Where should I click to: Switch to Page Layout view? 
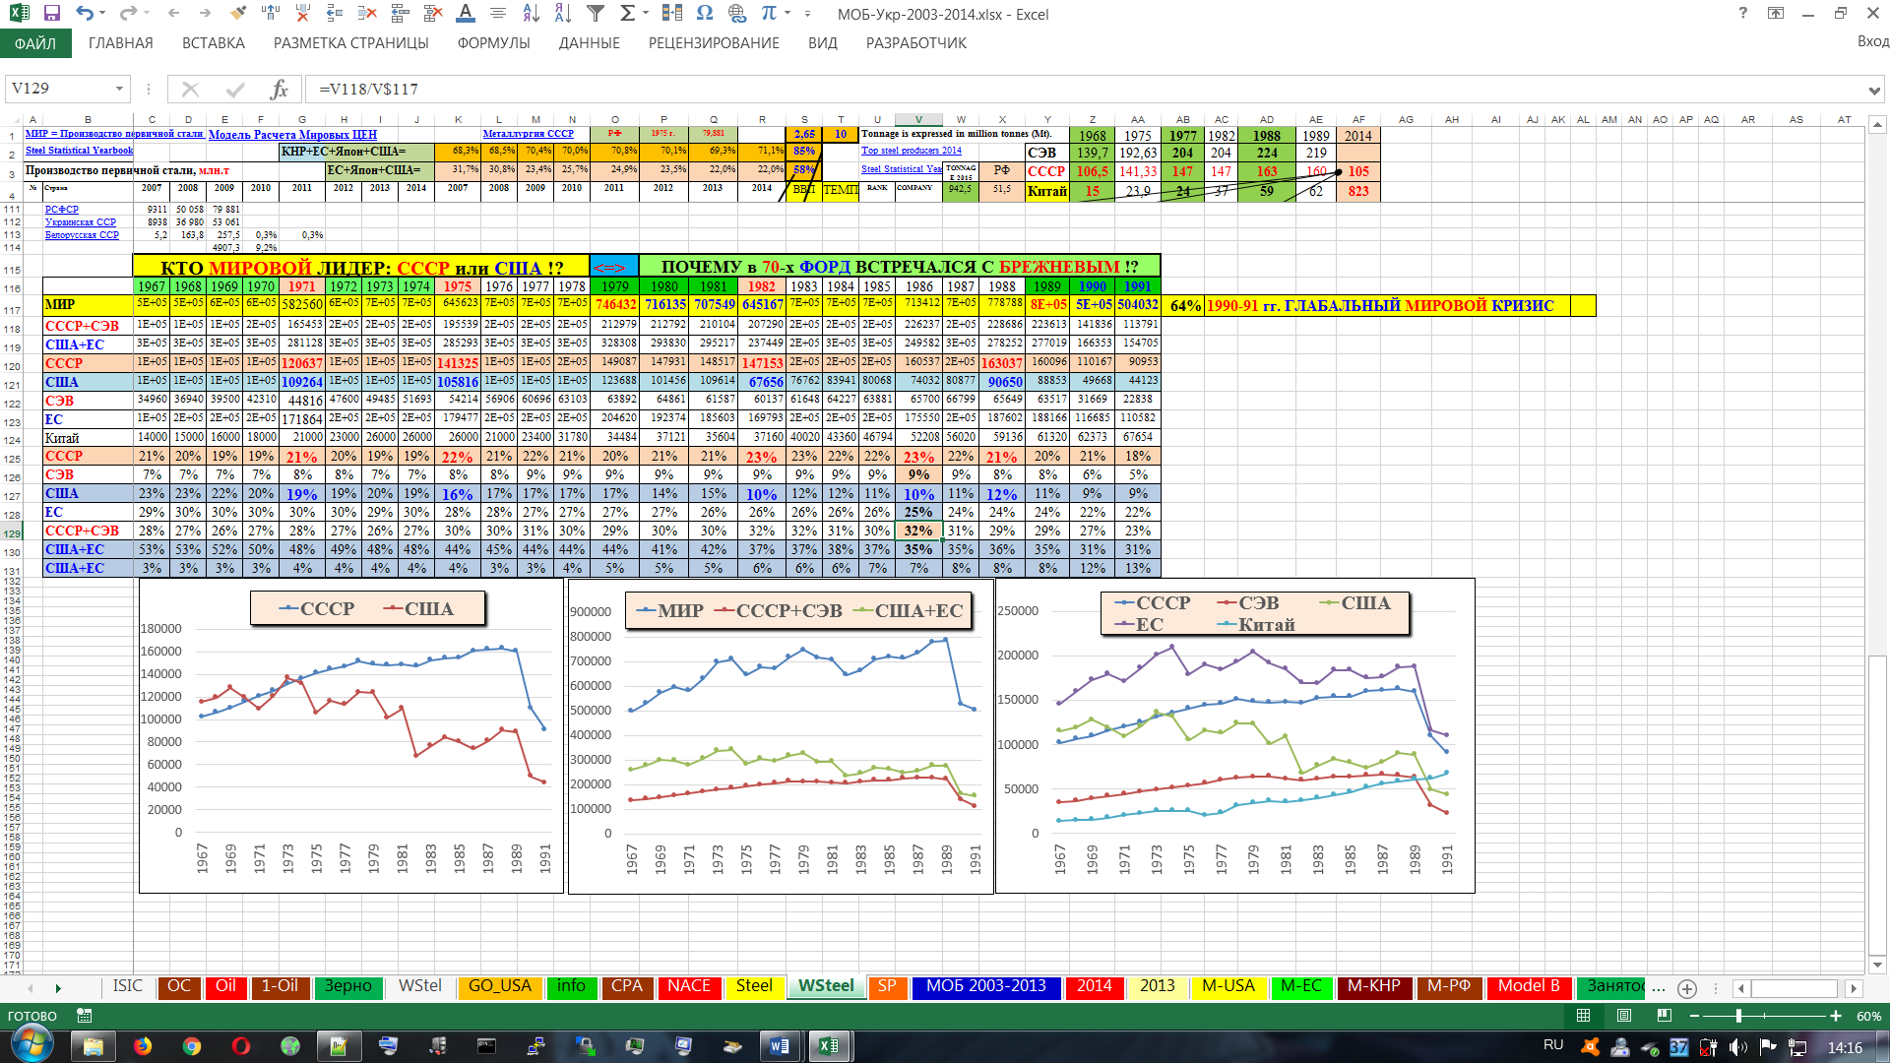coord(1624,1016)
